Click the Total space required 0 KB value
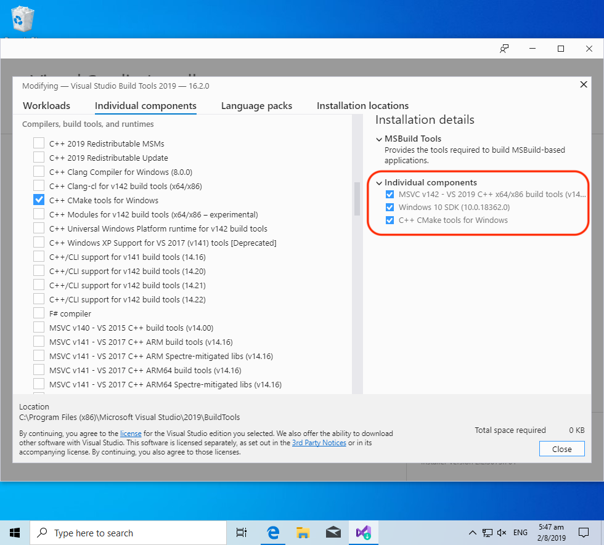This screenshot has height=545, width=604. 577,430
